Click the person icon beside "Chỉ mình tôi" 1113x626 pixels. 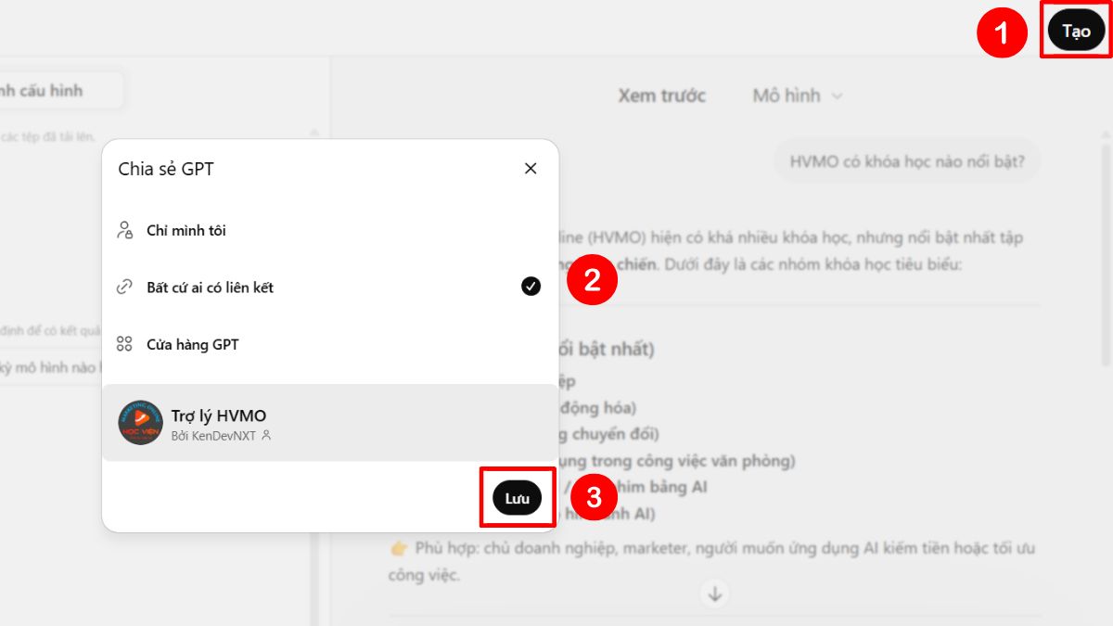(x=124, y=230)
